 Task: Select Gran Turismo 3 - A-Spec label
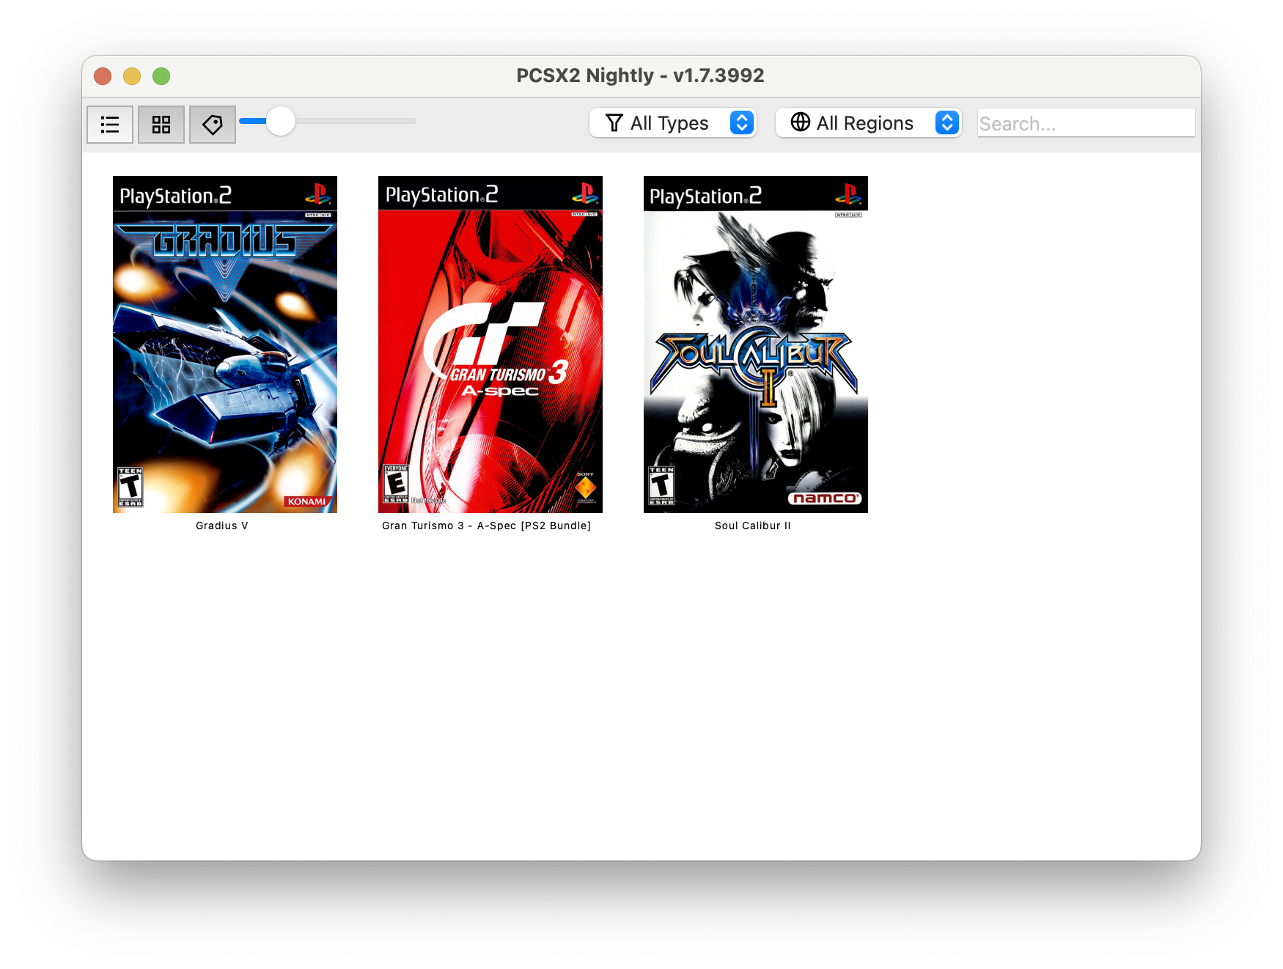[x=485, y=526]
